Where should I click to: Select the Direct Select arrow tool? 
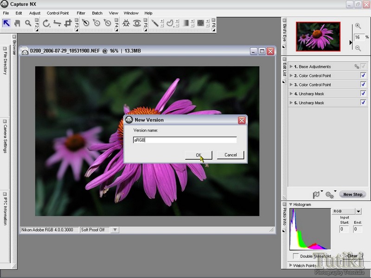(x=6, y=23)
